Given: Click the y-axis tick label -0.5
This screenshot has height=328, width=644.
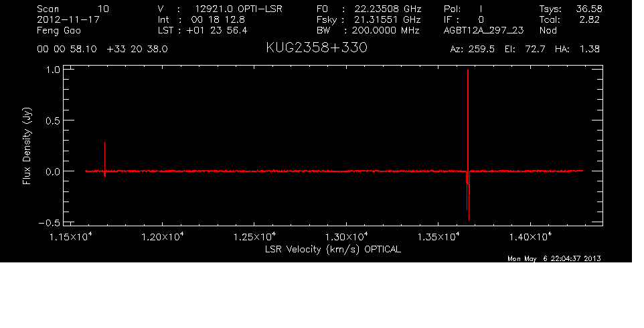Looking at the screenshot, I should [50, 222].
